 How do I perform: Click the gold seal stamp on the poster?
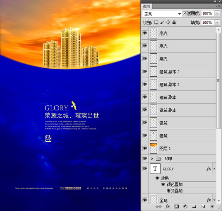(x=48, y=138)
